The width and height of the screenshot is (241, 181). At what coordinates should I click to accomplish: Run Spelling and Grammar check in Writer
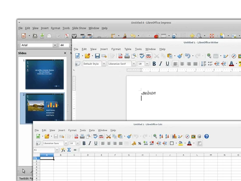click(142, 56)
